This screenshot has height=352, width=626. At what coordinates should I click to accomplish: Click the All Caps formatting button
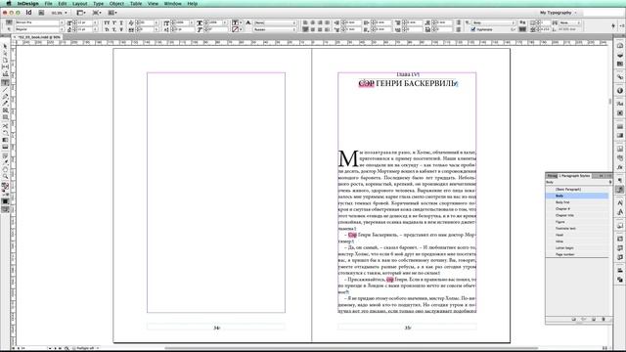pyautogui.click(x=107, y=23)
